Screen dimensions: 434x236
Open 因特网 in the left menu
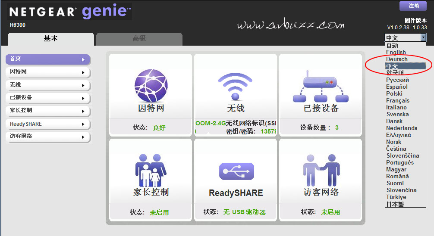point(47,72)
